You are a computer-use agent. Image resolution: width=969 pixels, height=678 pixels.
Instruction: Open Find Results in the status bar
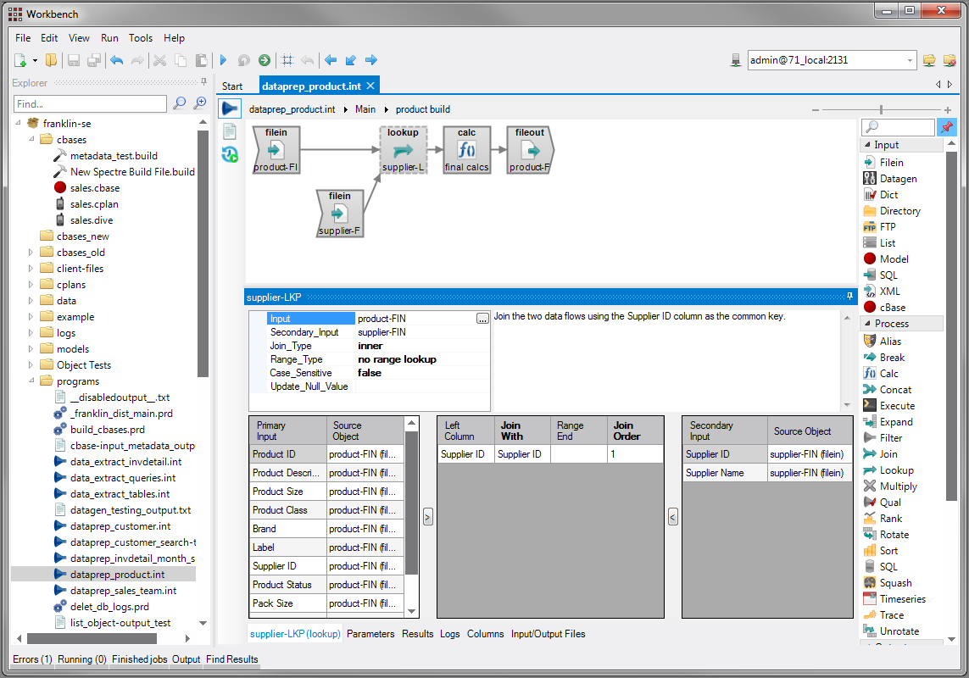pos(231,659)
